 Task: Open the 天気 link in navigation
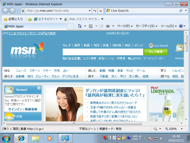[57, 71]
